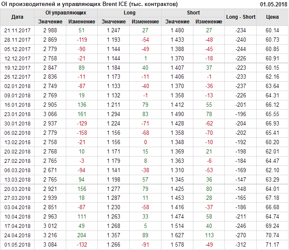
Task: Click the price cell showing 71.17
Action: point(272,245)
